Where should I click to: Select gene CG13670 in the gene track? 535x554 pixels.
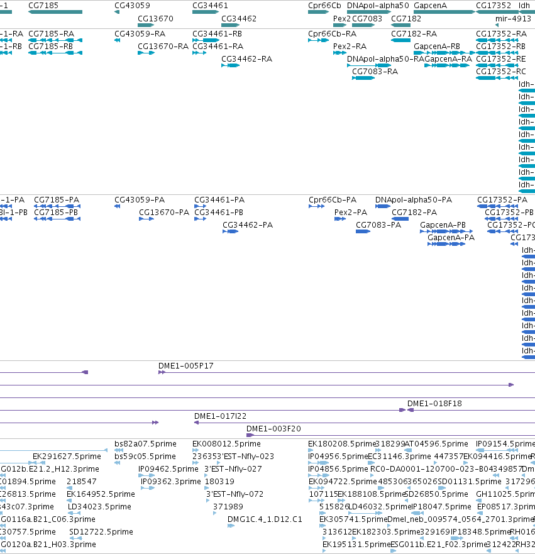click(155, 19)
